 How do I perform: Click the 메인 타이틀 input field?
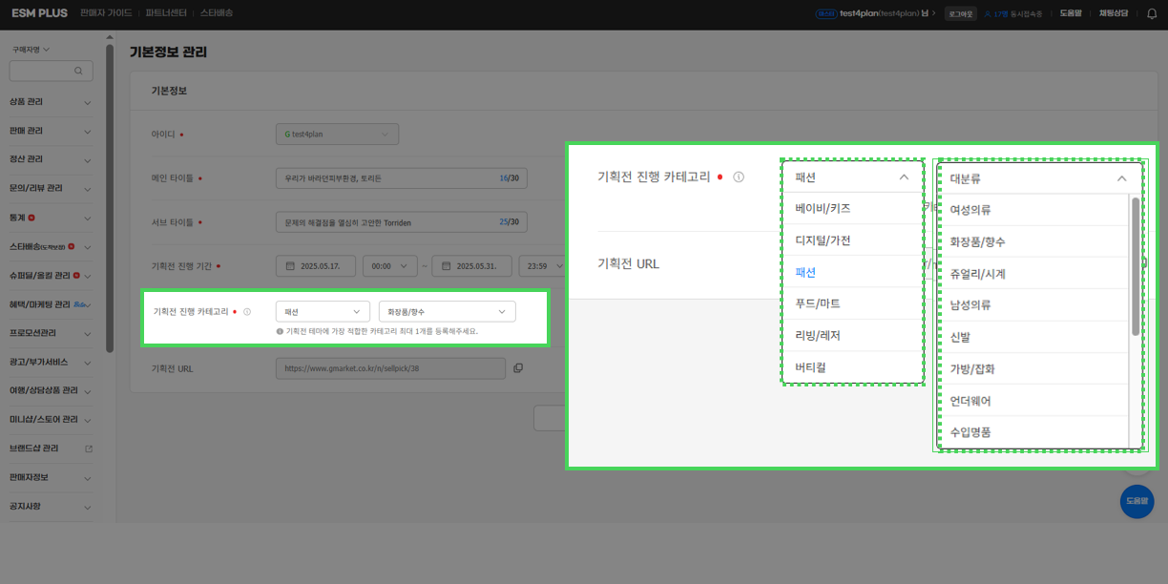click(x=400, y=177)
